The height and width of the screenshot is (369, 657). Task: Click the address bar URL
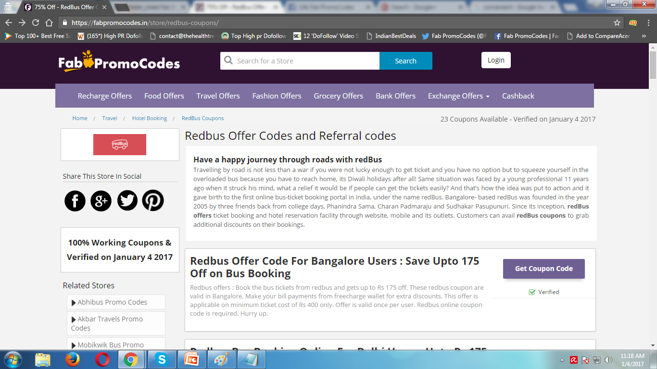pos(145,23)
